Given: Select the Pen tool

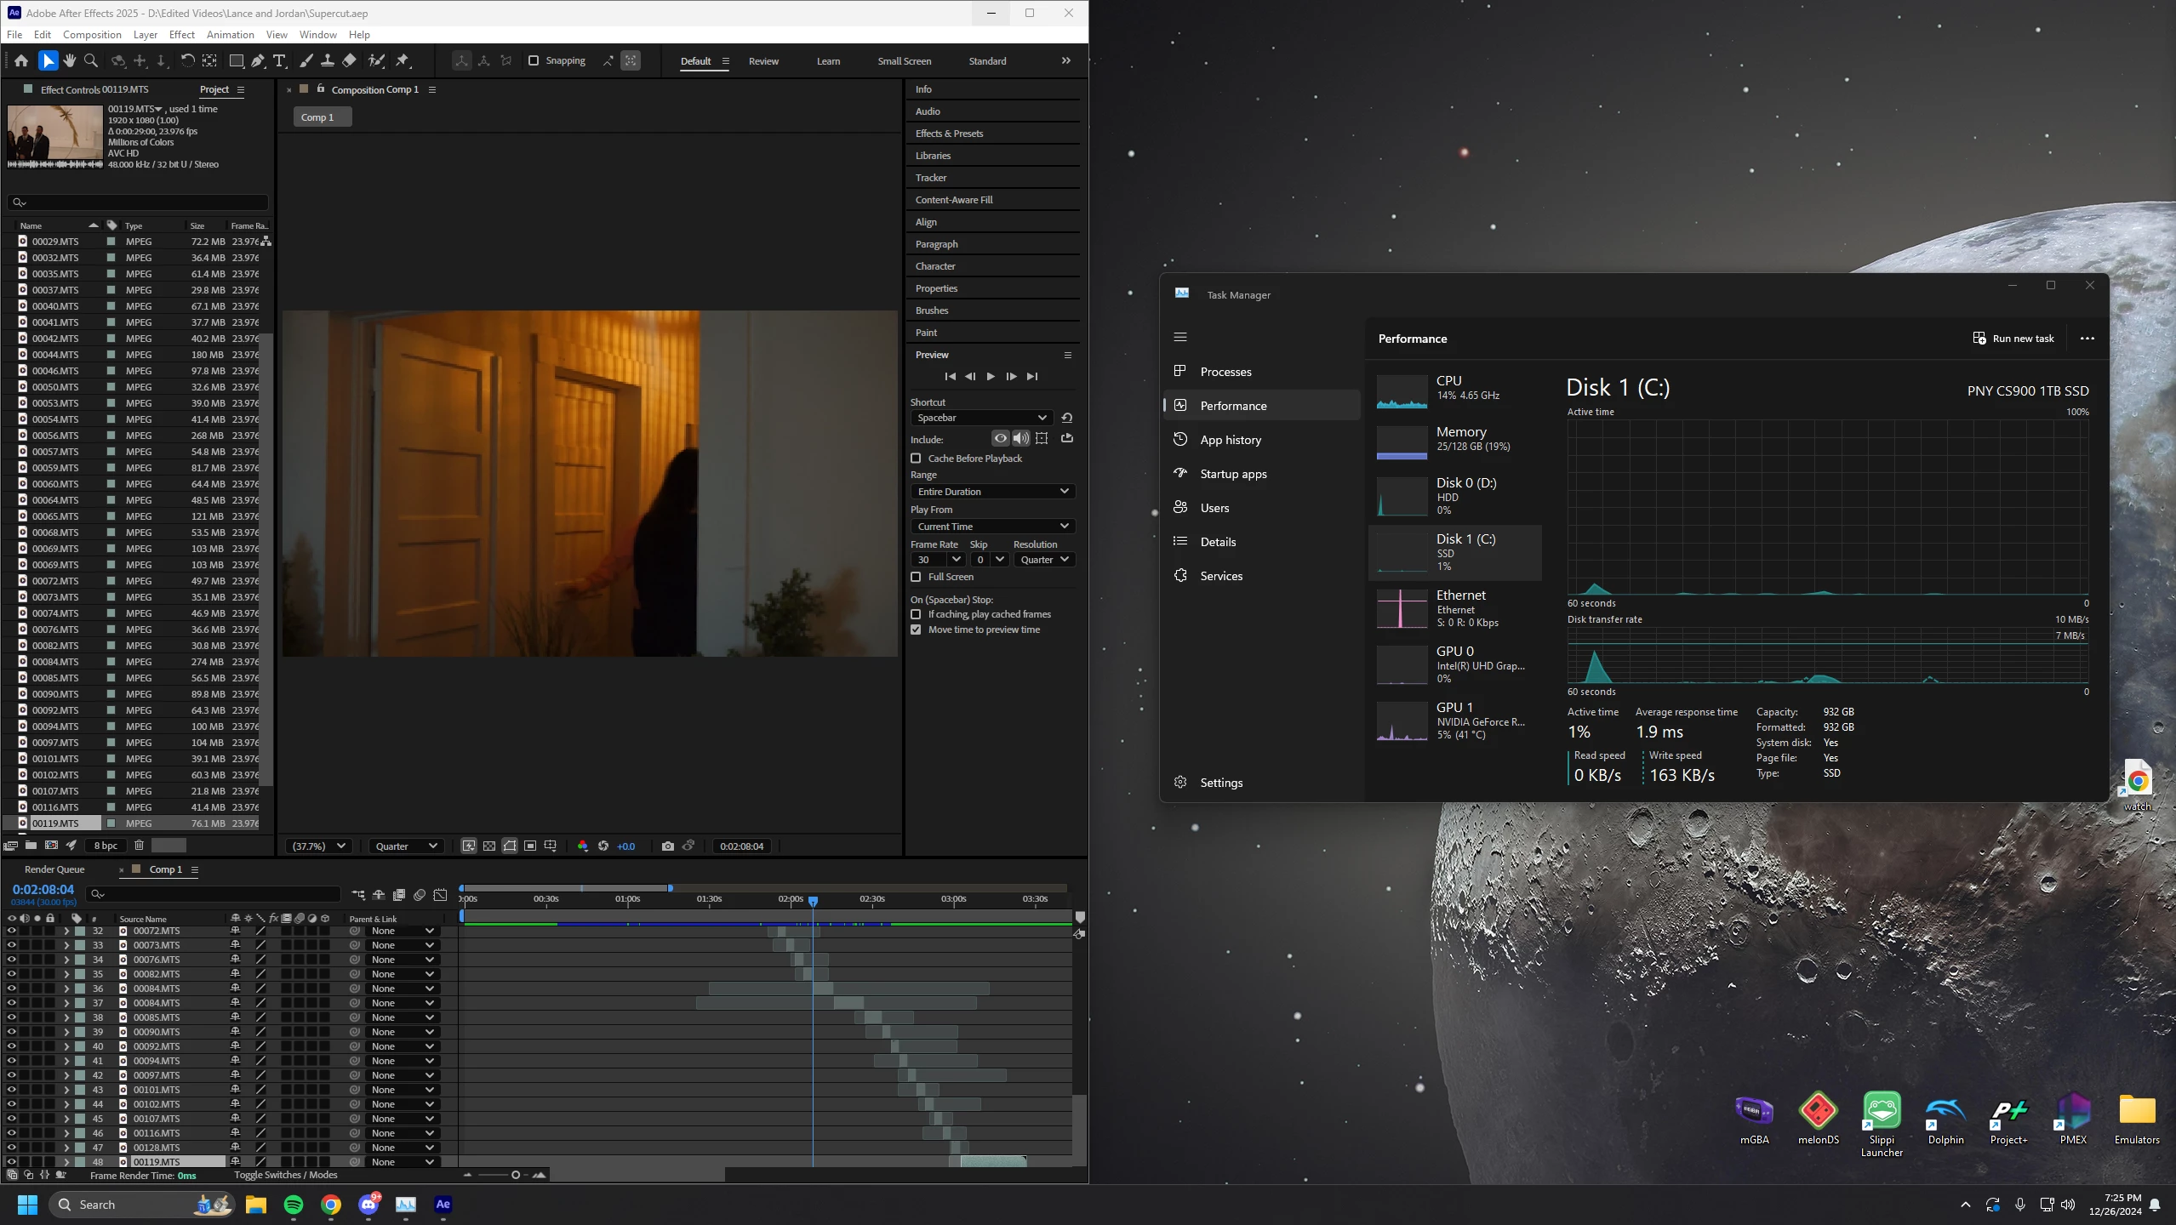Looking at the screenshot, I should pos(257,60).
